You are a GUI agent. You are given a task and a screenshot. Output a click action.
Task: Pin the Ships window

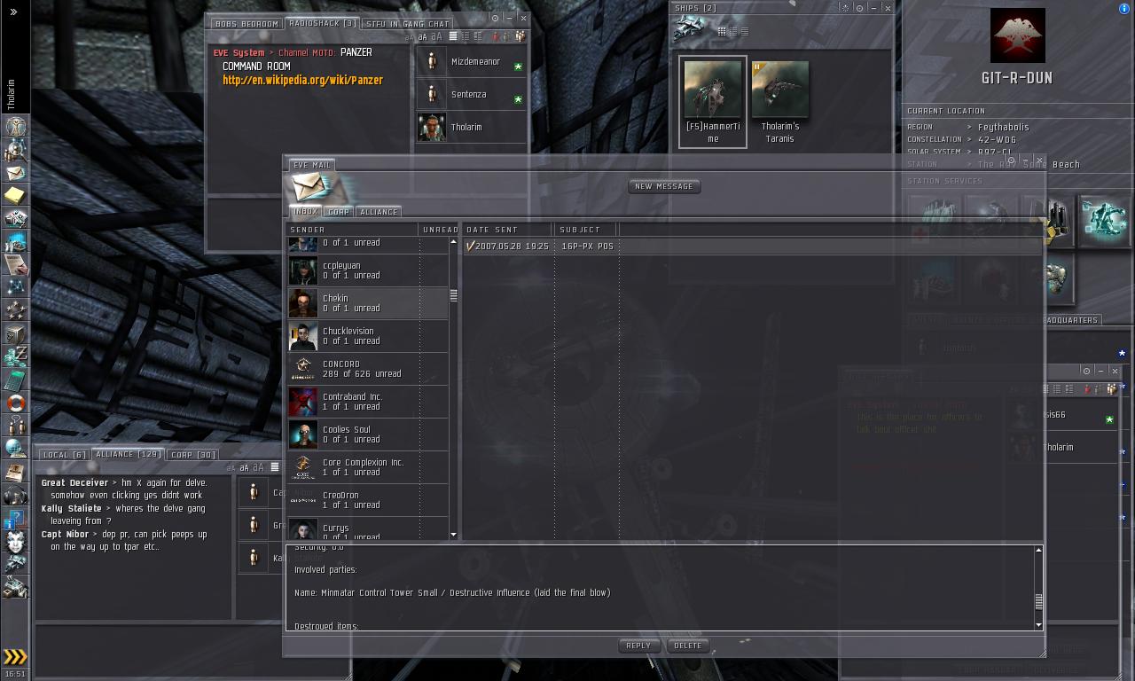[859, 8]
